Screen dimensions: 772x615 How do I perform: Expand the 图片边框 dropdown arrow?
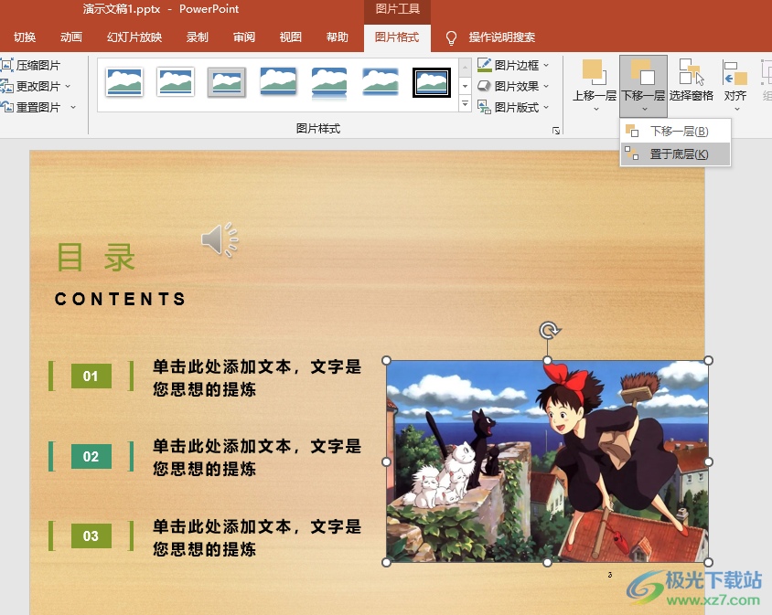point(546,65)
